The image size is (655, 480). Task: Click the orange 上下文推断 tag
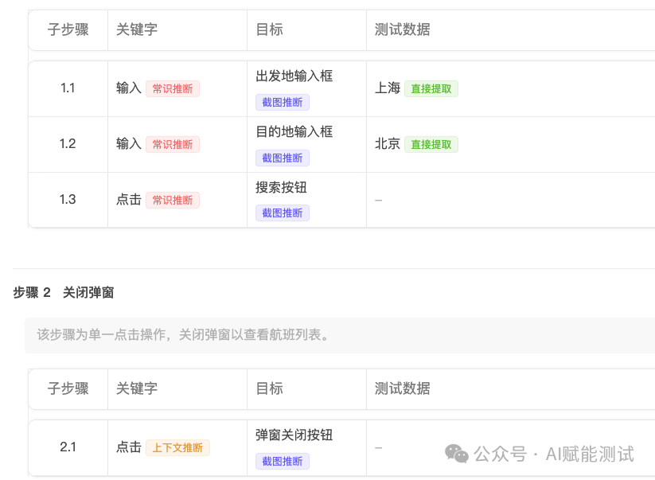click(177, 448)
